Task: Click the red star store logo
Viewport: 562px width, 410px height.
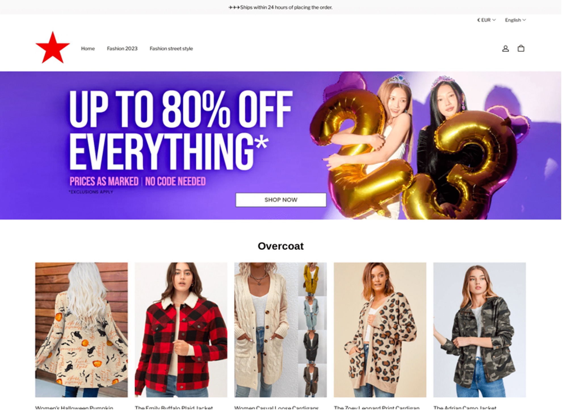Action: pos(53,48)
